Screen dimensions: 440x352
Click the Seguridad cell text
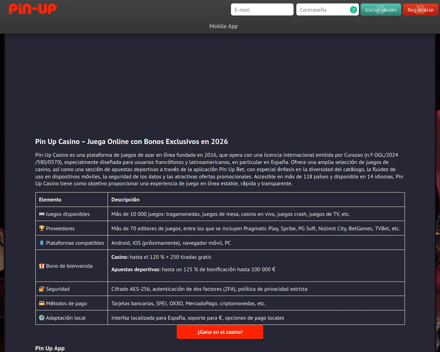point(58,289)
